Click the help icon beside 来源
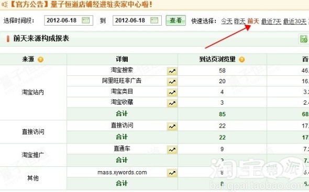The height and width of the screenshot is (192, 309). click(41, 59)
